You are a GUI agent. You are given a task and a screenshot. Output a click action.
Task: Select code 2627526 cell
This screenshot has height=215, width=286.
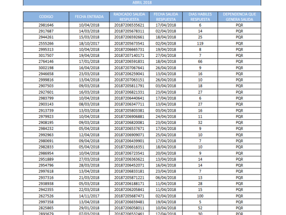coord(46,196)
